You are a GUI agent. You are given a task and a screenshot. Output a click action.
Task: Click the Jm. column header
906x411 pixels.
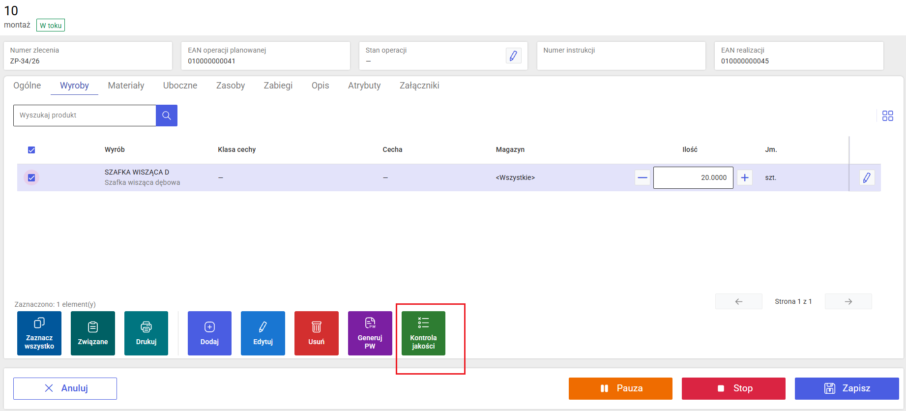[771, 149]
